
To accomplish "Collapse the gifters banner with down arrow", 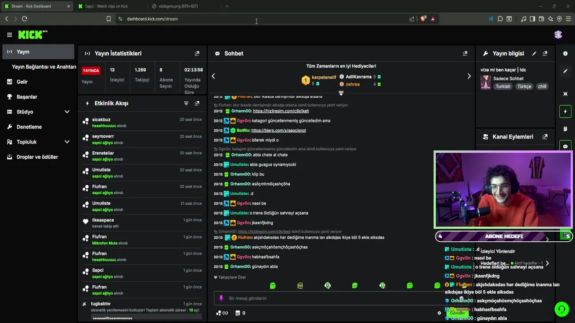I will point(341,93).
